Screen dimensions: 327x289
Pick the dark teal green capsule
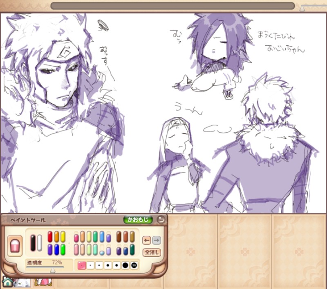(x=132, y=250)
